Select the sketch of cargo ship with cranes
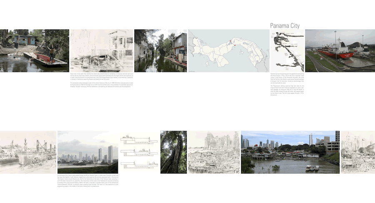Screen dimensions: 375x203 click(x=28, y=152)
